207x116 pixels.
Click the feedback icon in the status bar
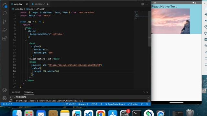[142, 104]
